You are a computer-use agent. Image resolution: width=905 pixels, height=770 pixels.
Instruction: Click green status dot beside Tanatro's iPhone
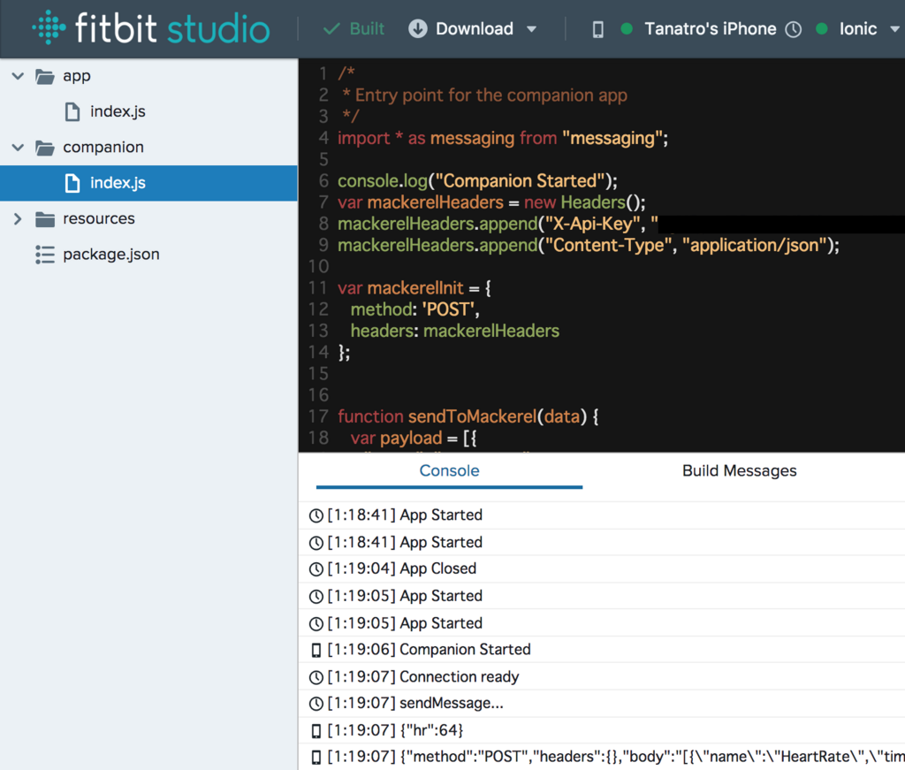point(627,28)
